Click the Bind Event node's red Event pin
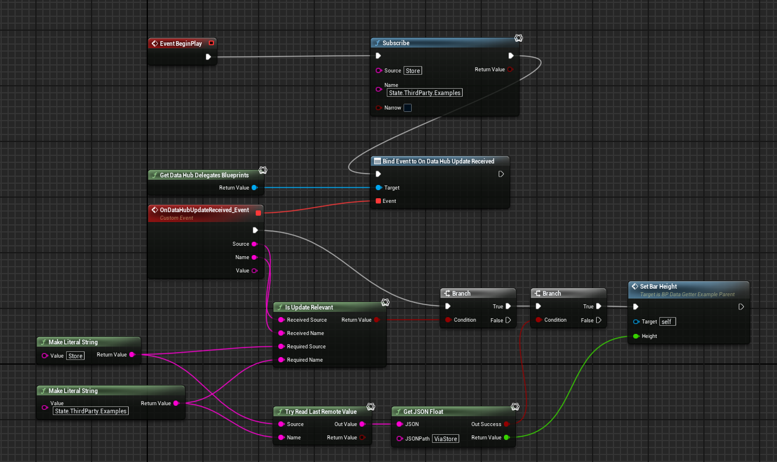Image resolution: width=777 pixels, height=462 pixels. (379, 201)
